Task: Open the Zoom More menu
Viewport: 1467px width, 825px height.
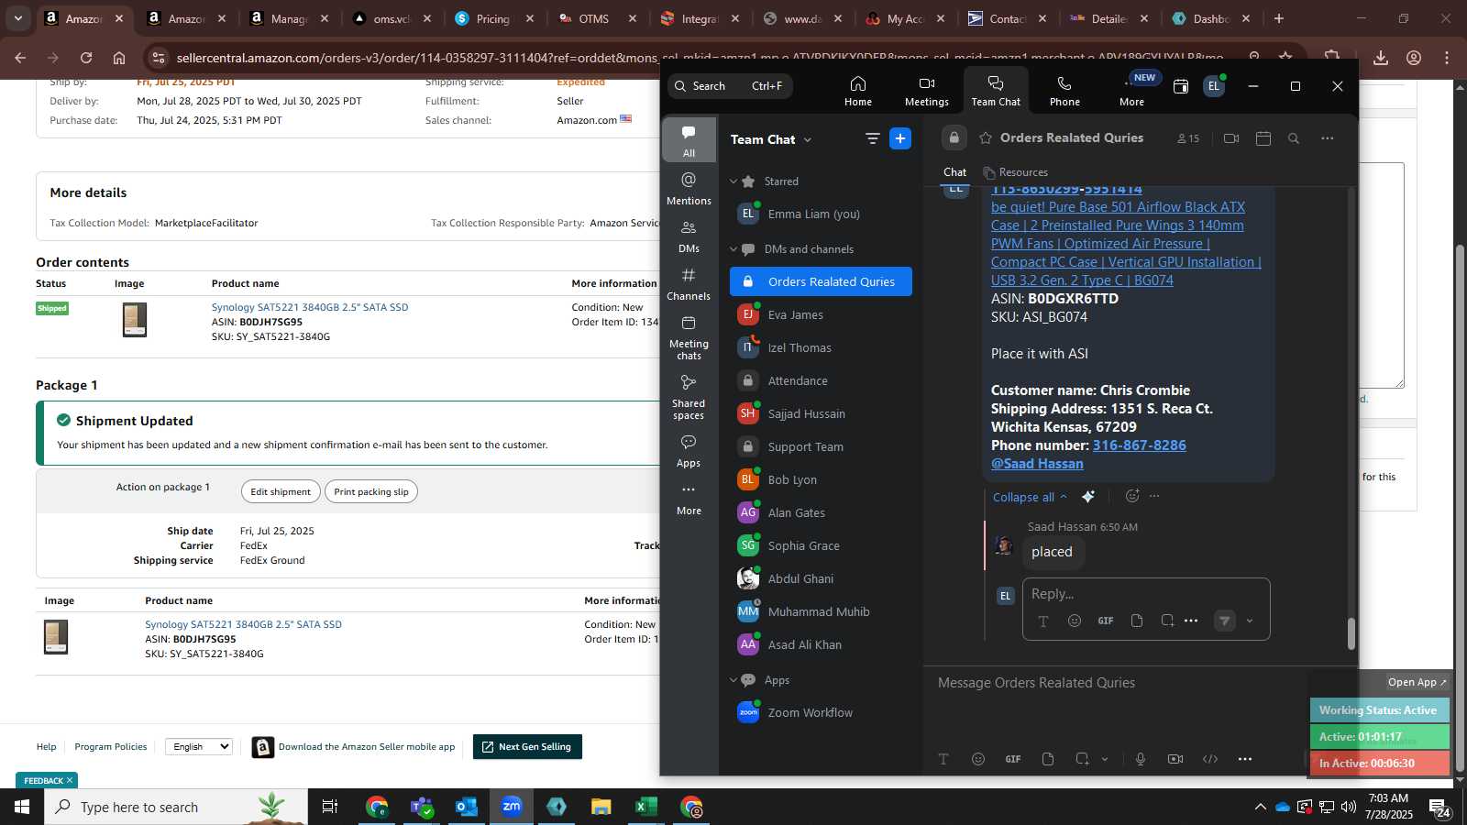Action: (1131, 91)
